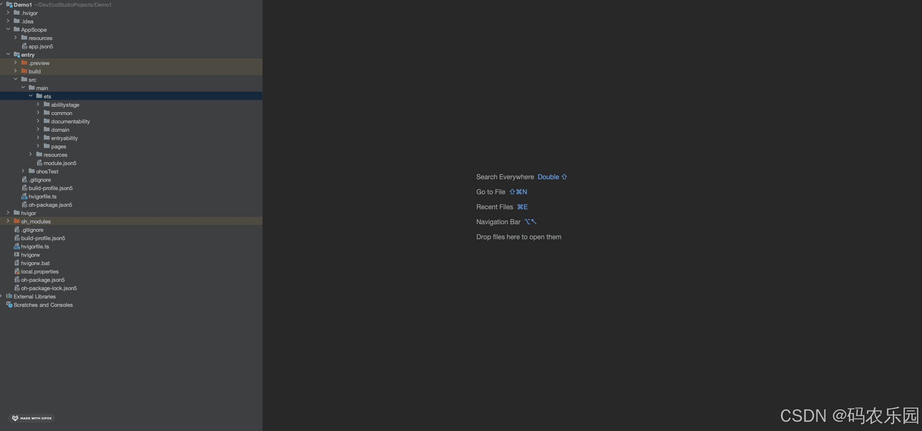922x431 pixels.
Task: Select resources folder under AppScope
Action: click(x=40, y=38)
